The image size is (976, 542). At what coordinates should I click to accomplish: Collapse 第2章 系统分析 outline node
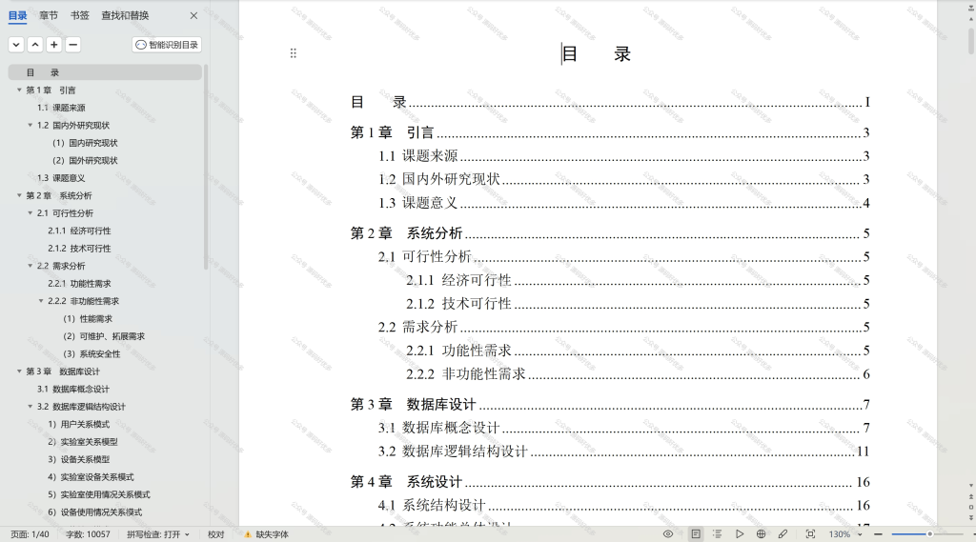19,195
